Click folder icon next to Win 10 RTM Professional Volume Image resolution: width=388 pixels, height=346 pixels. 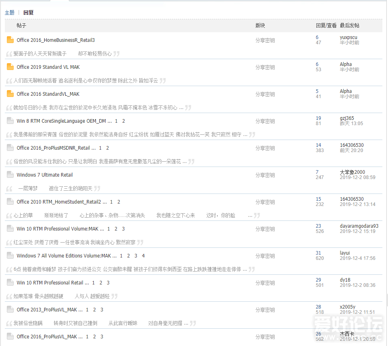10,229
